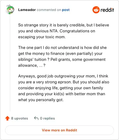The image size is (119, 140).
Task: Click the gray "commented on" text
Action: pyautogui.click(x=49, y=10)
